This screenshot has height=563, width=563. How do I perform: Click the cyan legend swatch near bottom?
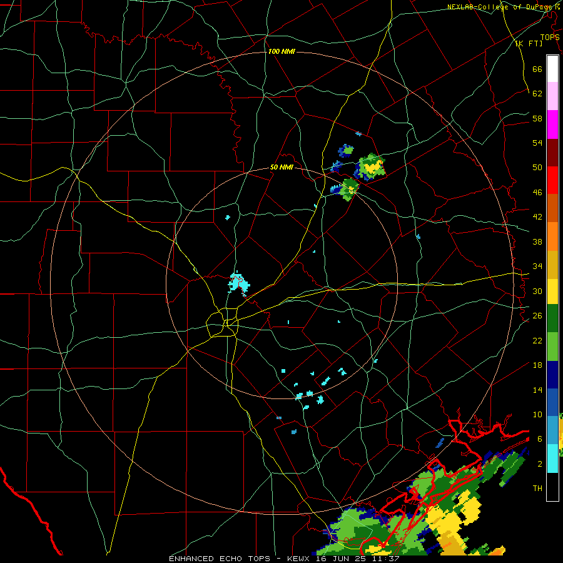pyautogui.click(x=552, y=459)
